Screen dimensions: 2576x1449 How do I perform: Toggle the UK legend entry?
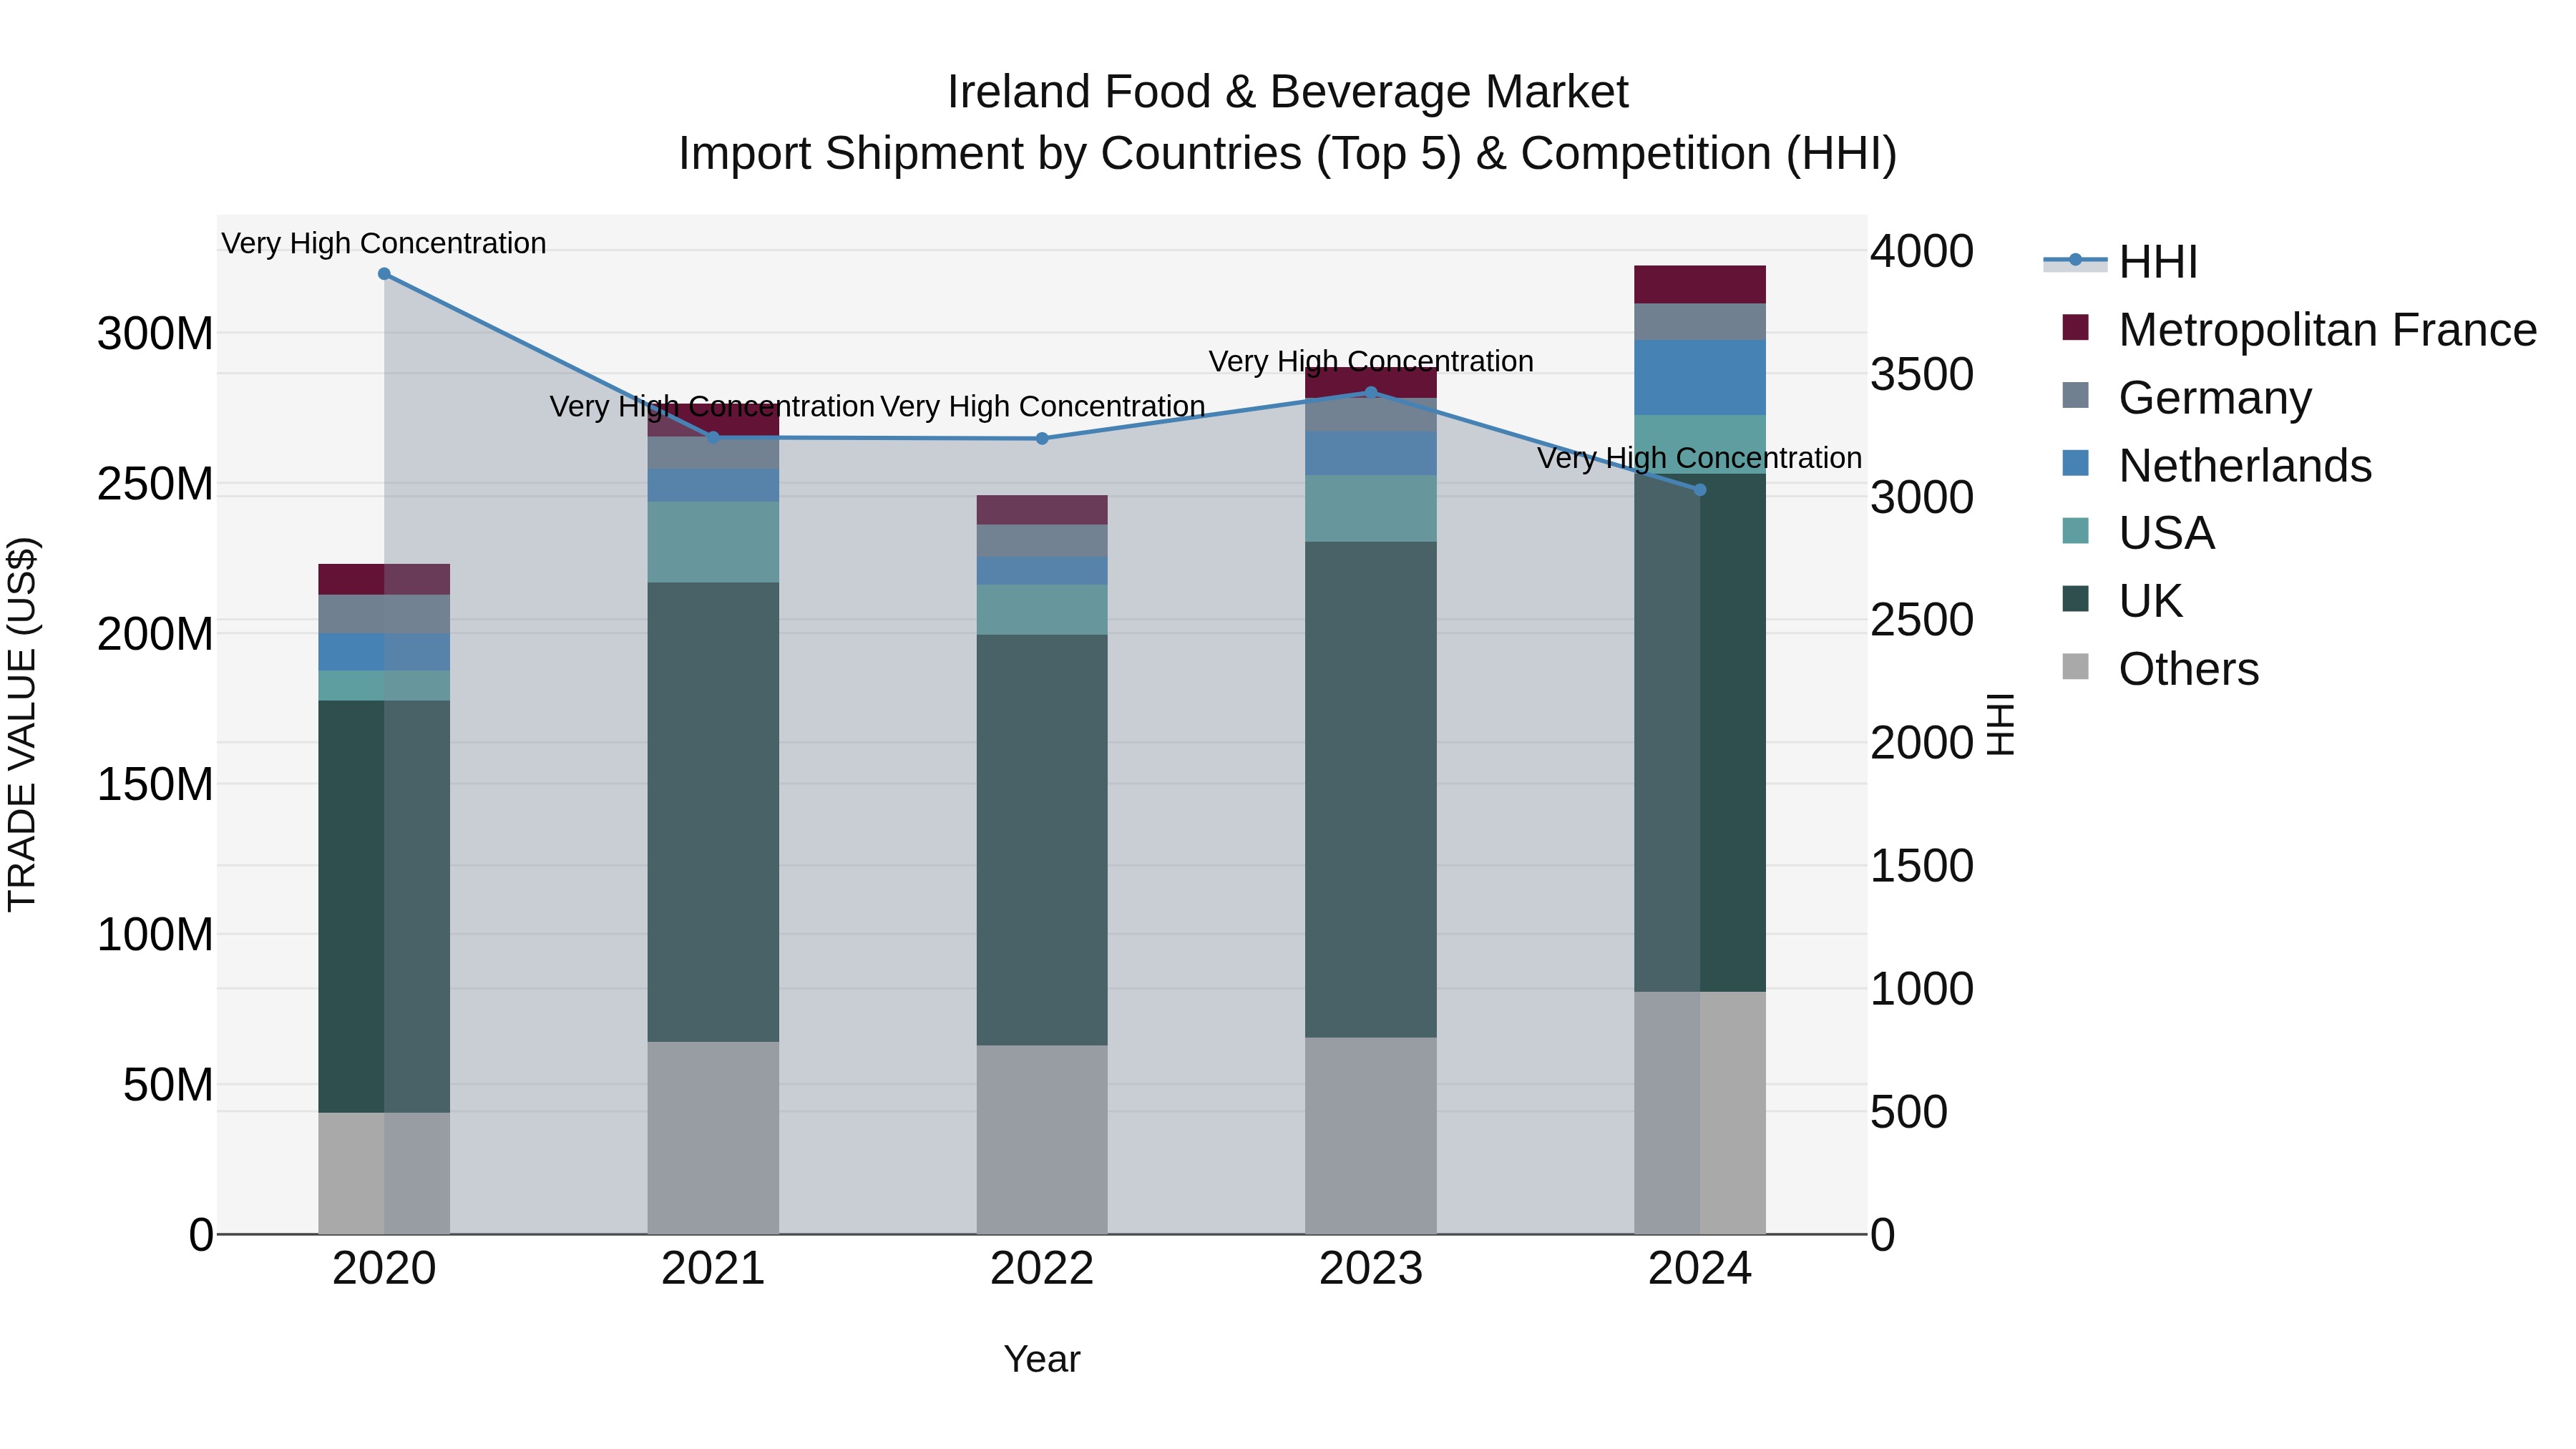(x=2122, y=601)
